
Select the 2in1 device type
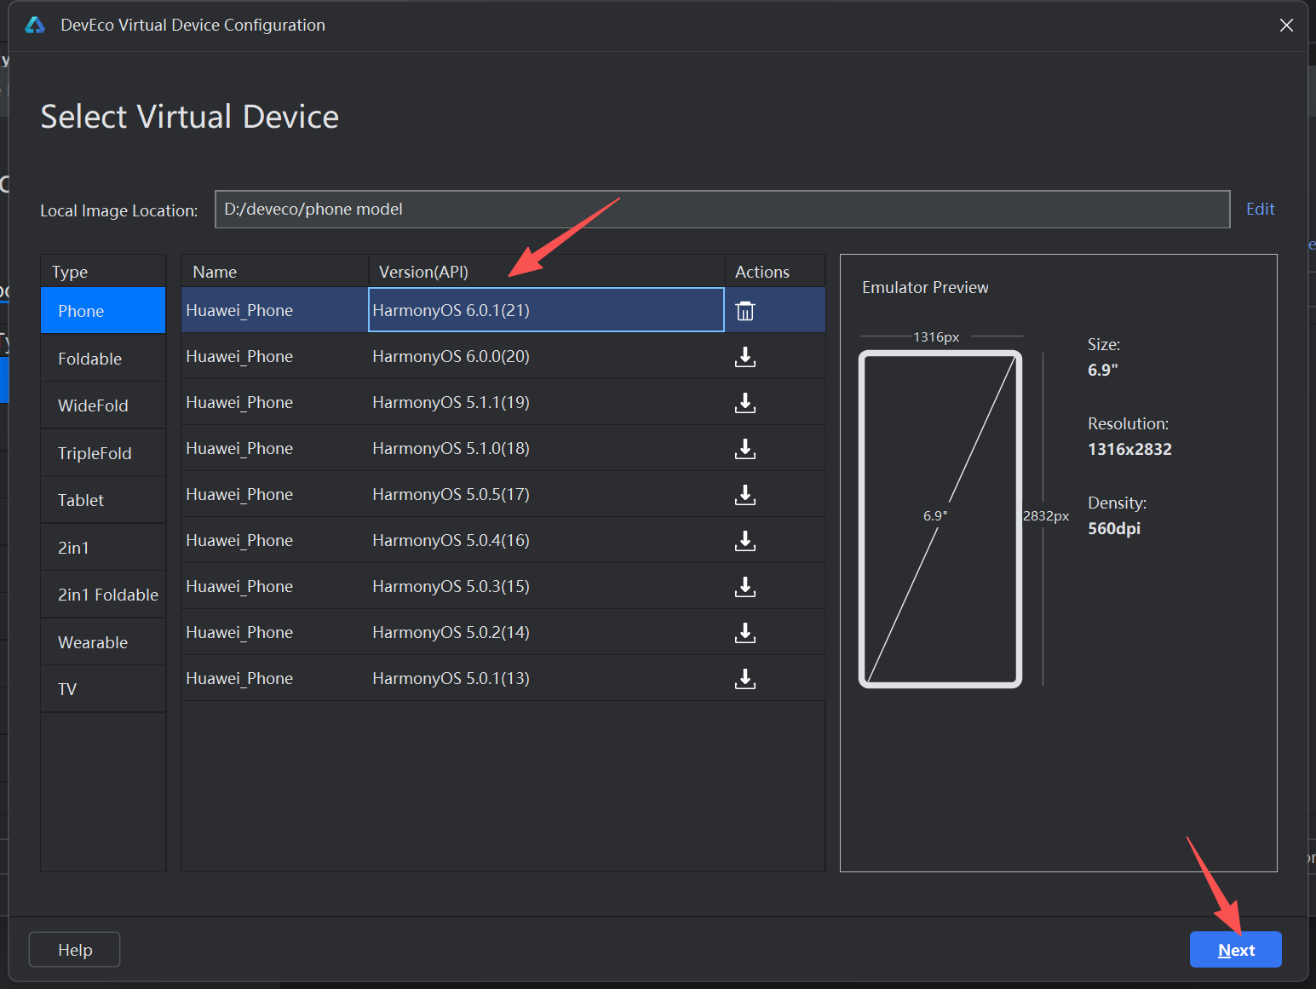(103, 548)
